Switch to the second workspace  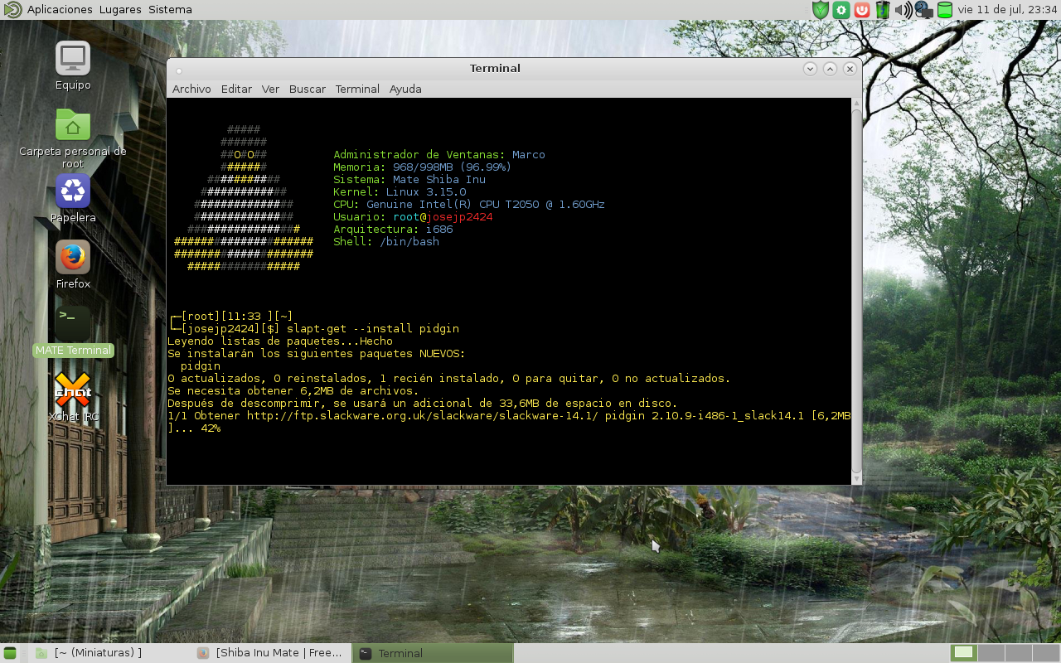[x=991, y=653]
